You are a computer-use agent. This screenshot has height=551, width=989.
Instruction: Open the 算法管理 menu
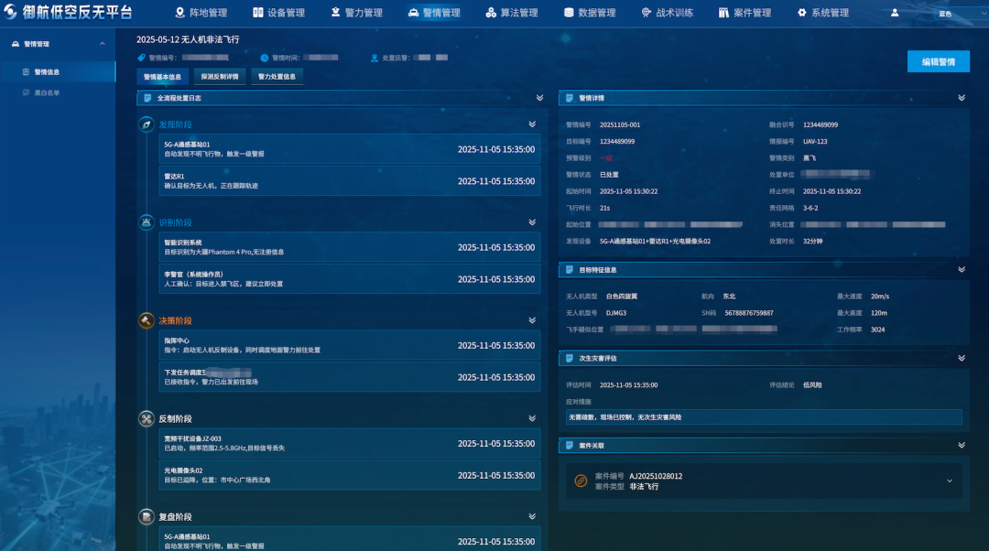512,13
